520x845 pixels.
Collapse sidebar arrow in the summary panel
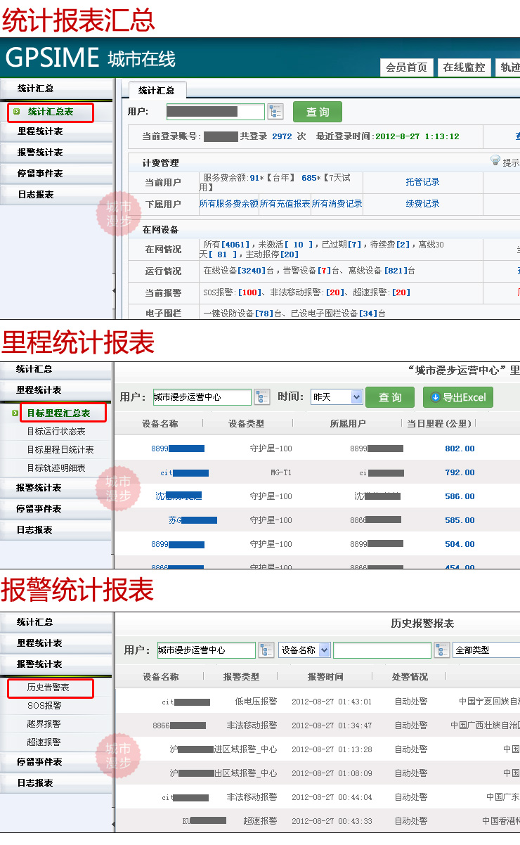click(x=115, y=290)
